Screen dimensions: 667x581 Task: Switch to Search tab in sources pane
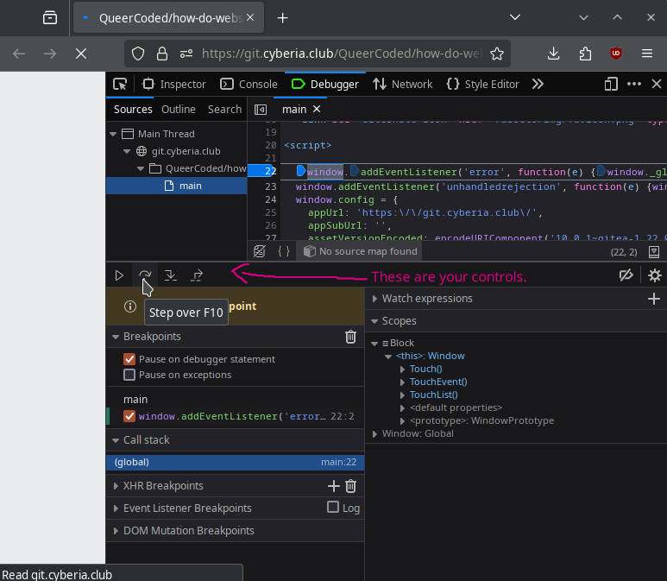(224, 110)
